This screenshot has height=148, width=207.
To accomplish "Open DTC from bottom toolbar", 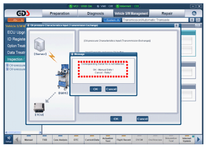I will coord(76,140).
